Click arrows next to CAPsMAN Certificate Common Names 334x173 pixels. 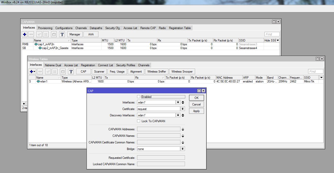pos(183,142)
